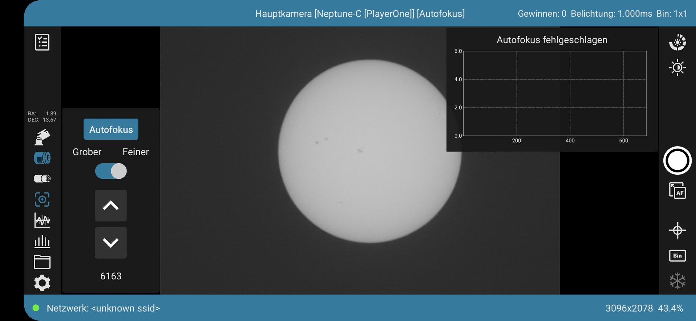Select the focuser panel icon
The image size is (696, 321).
pos(42,158)
